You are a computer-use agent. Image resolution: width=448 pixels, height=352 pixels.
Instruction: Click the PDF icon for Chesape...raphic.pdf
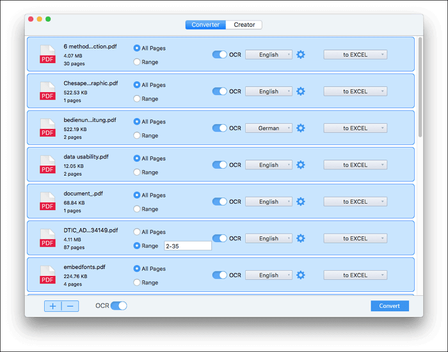tap(48, 91)
